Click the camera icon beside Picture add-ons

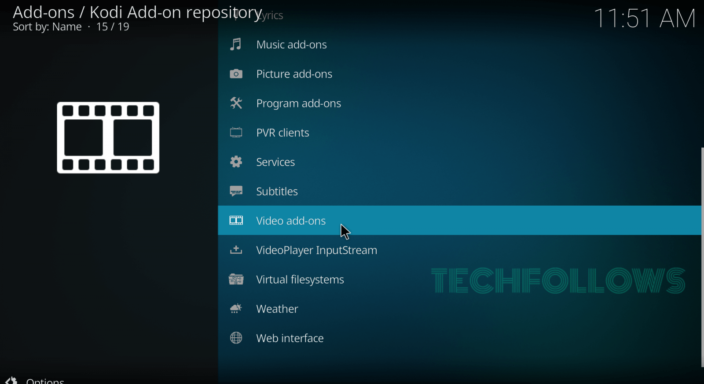[236, 74]
